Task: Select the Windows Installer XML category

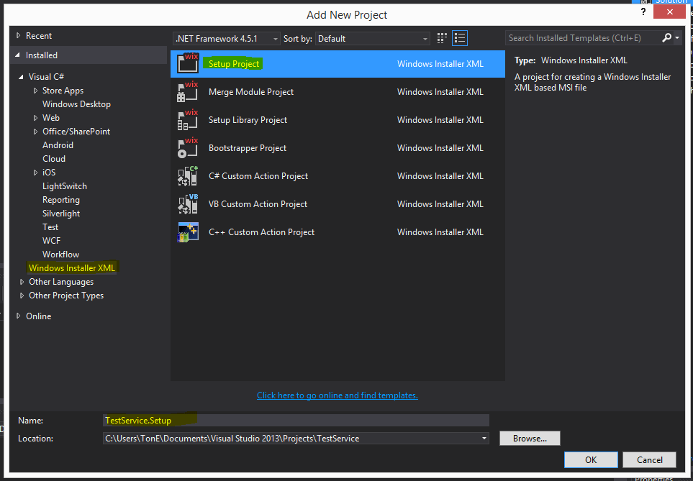Action: click(x=72, y=267)
